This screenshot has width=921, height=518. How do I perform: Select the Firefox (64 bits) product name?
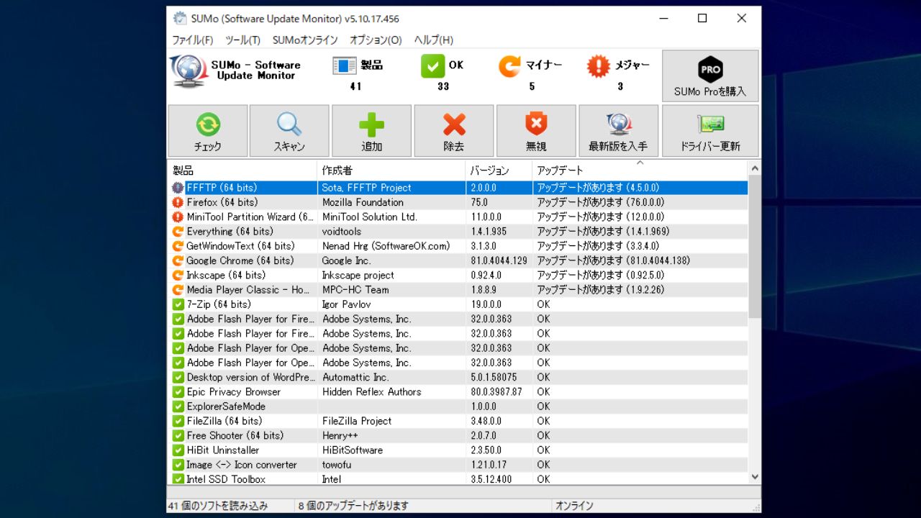(222, 202)
